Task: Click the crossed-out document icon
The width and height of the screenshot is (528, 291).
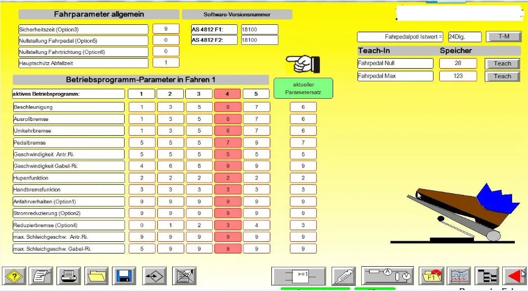Action: click(x=184, y=276)
